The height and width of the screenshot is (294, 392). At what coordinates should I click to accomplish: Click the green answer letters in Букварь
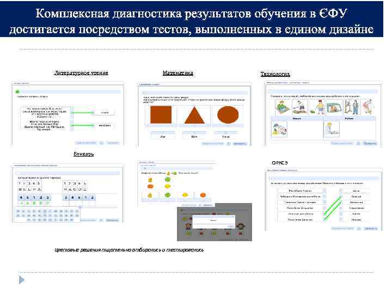coord(34,203)
